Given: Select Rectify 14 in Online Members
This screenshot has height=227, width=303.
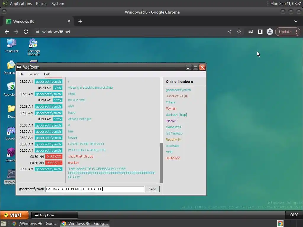Looking at the screenshot, I should click(173, 140).
